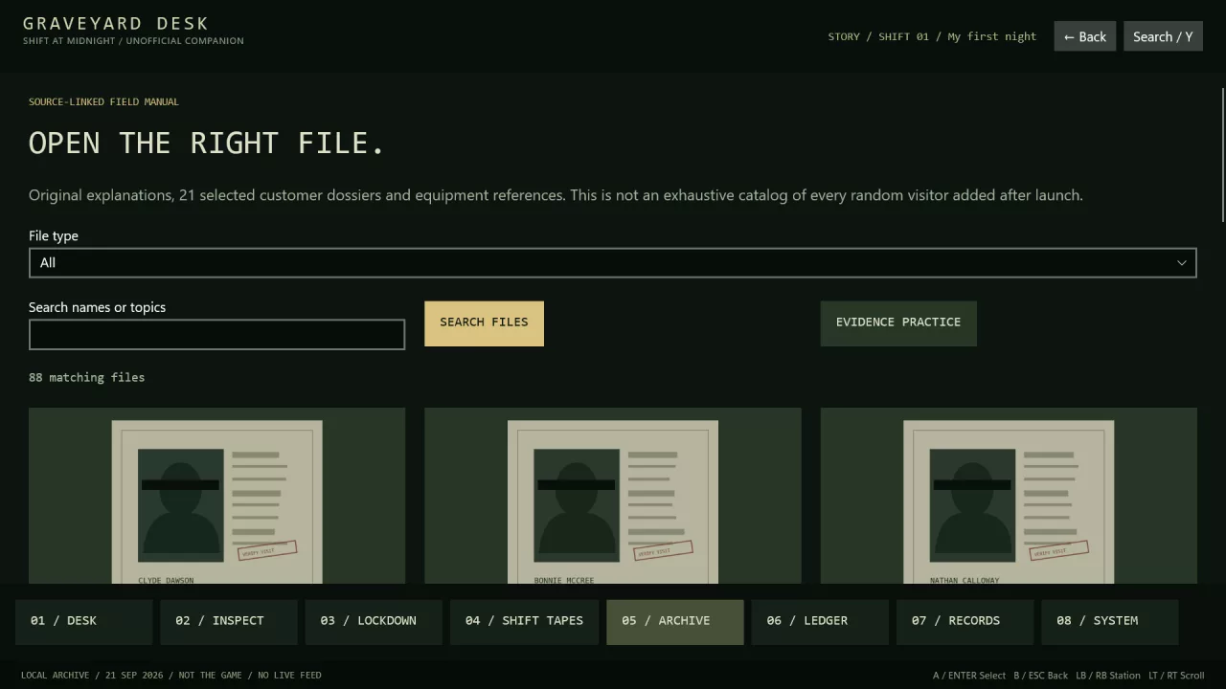Screen dimensions: 1226x689
Task: Switch to the 01 / DESK tab
Action: pos(83,621)
